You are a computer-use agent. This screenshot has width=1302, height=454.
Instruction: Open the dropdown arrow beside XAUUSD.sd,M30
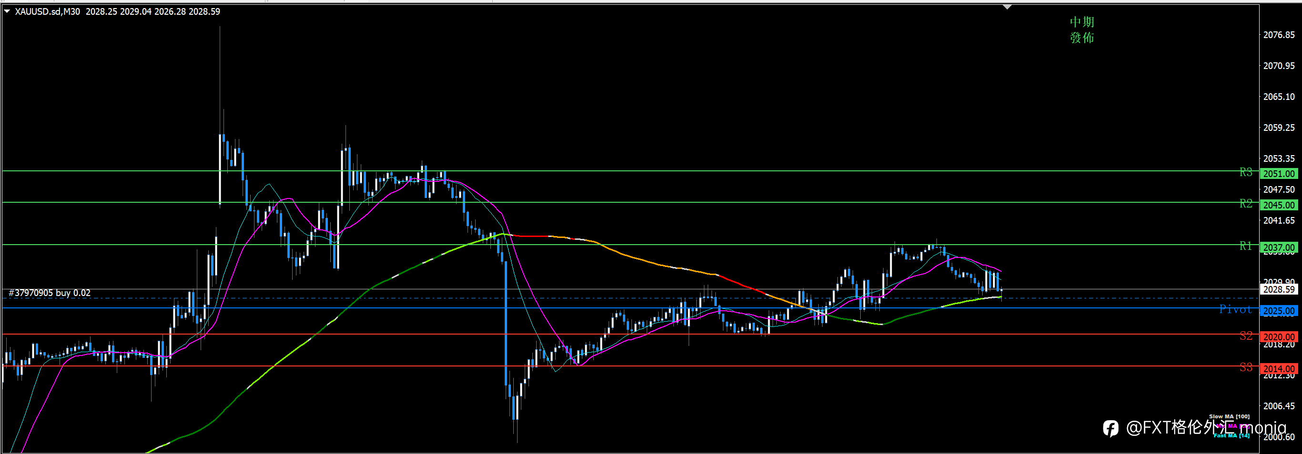pos(7,11)
